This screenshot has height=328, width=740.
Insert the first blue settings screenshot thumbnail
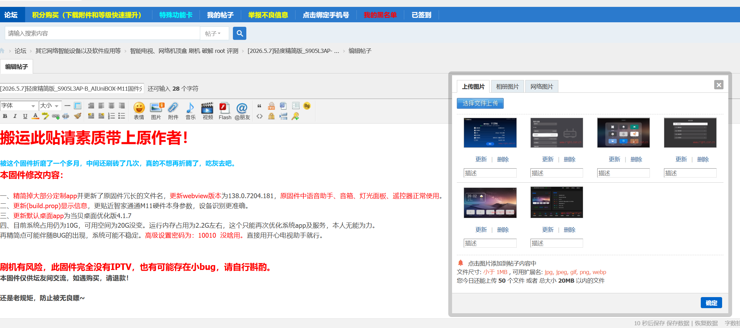pos(490,133)
